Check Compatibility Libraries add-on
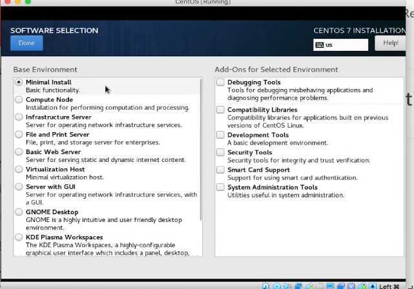 click(220, 110)
